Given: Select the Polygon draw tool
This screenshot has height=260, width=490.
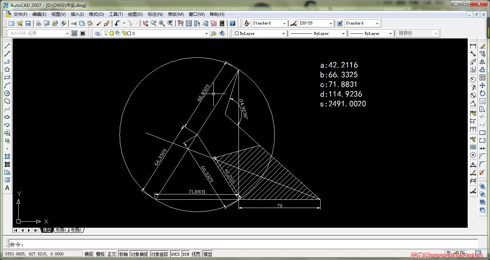Looking at the screenshot, I should pyautogui.click(x=7, y=70).
